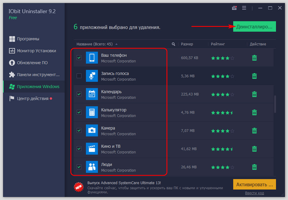Uncheck the Календарь checkbox
The image size is (288, 200).
[x=79, y=94]
